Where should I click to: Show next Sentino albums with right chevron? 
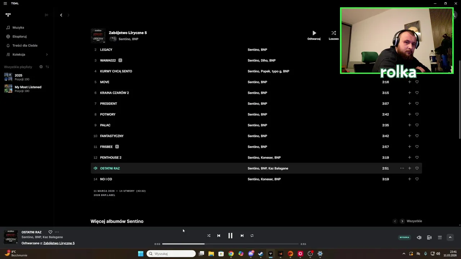[x=402, y=221]
